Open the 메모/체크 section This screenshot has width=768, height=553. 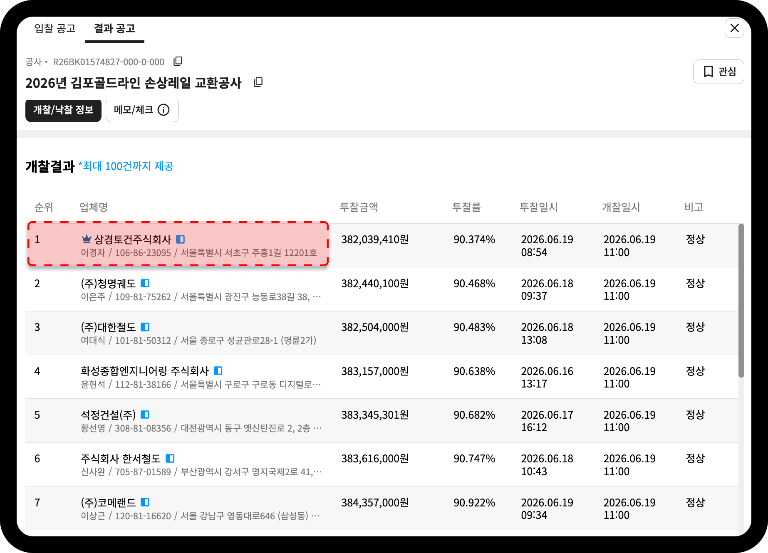pyautogui.click(x=142, y=110)
